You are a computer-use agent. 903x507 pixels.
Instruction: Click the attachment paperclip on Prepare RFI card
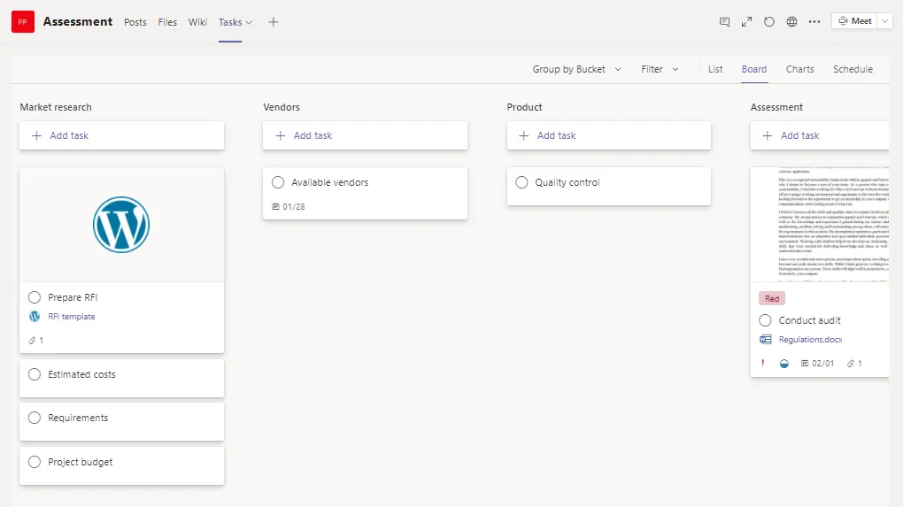[32, 341]
